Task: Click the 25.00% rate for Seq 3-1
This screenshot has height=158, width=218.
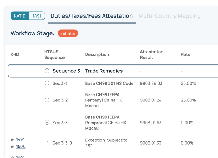Action: pos(188,83)
